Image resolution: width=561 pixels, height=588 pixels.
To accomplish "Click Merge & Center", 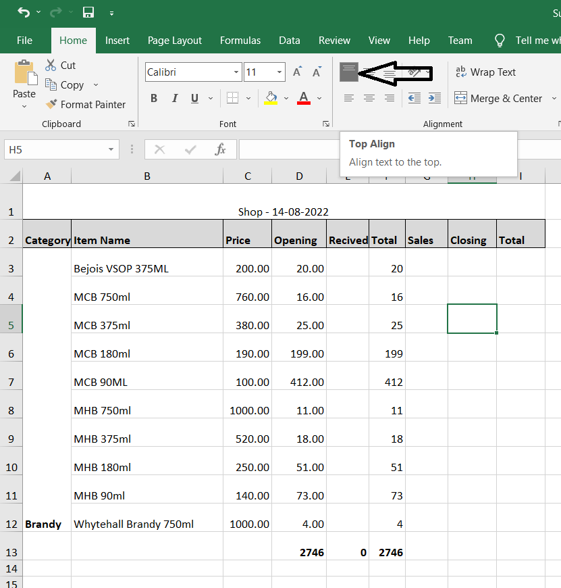I will (x=498, y=98).
